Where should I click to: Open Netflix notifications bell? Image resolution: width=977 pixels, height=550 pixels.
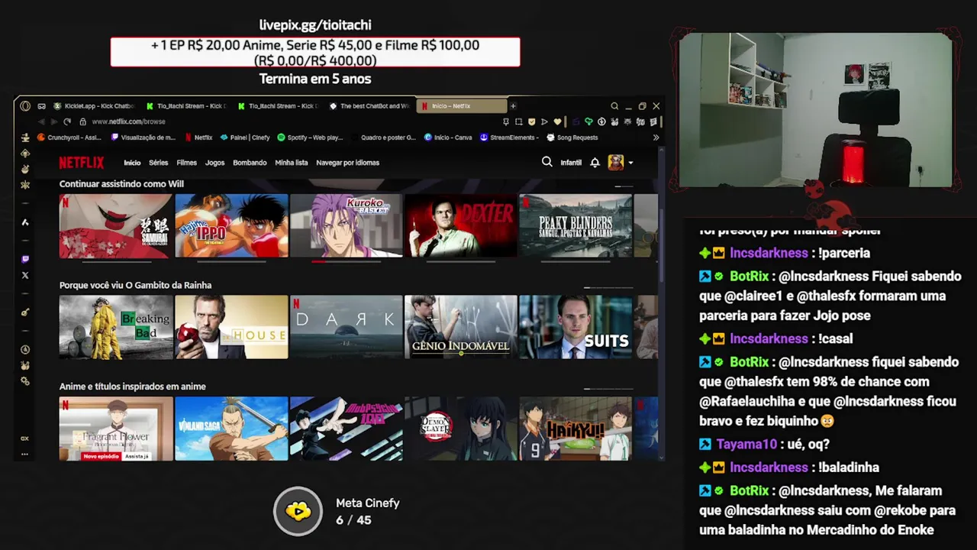(x=595, y=162)
